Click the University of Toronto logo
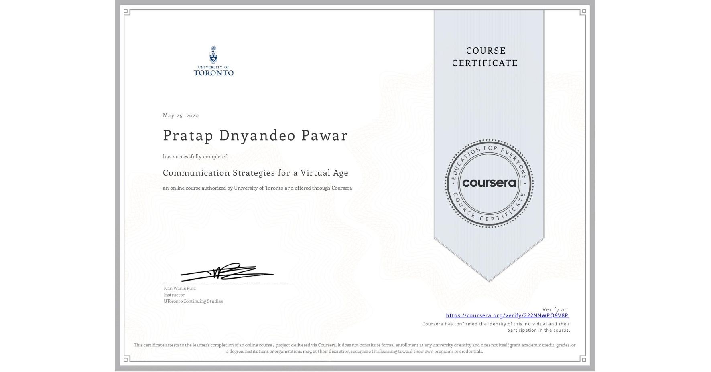 coord(213,61)
